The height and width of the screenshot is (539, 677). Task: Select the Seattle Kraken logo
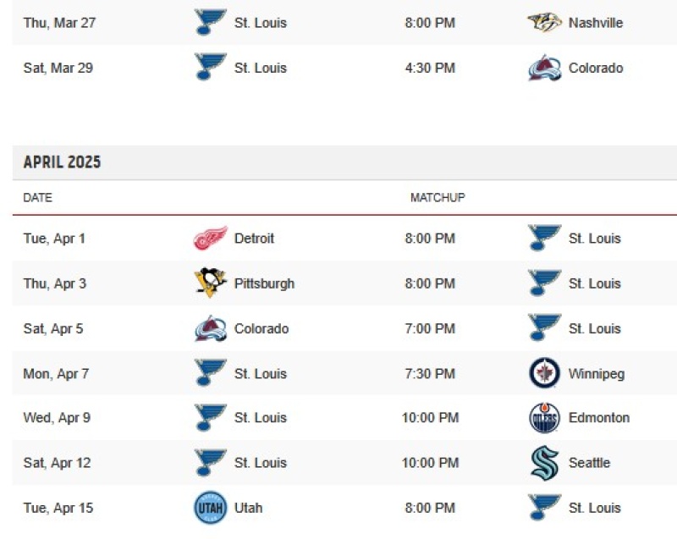(x=544, y=463)
